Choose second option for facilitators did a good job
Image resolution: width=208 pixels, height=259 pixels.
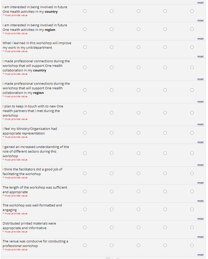click(112, 174)
